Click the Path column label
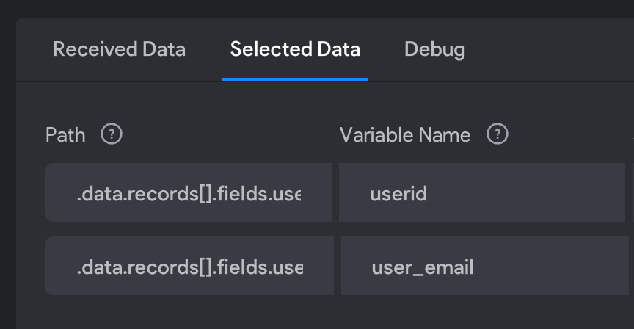Image resolution: width=634 pixels, height=329 pixels. coord(65,134)
